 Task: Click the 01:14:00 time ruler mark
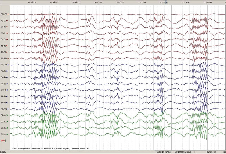[x=32, y=2]
